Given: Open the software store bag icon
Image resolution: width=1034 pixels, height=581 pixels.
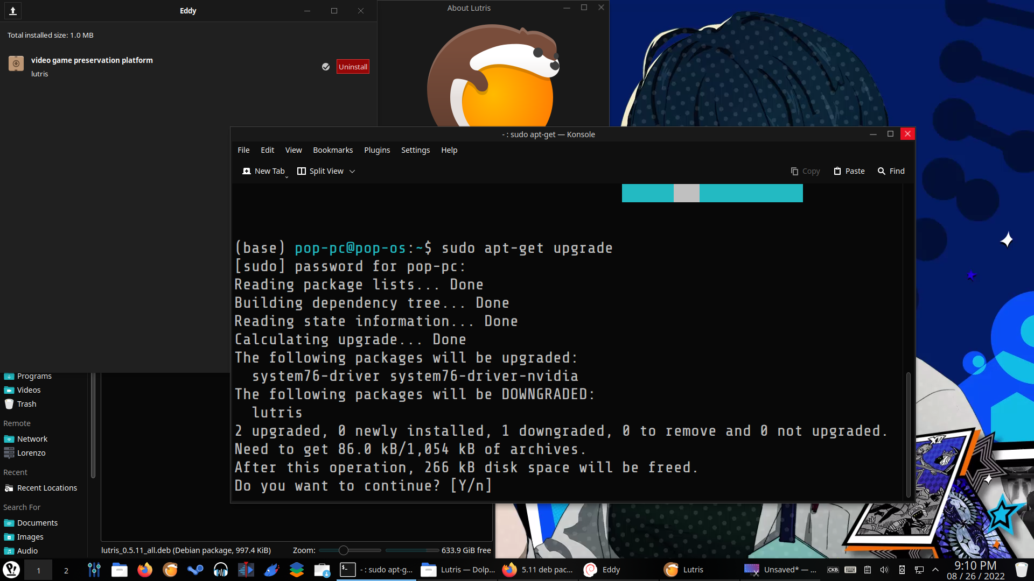Looking at the screenshot, I should pos(322,570).
